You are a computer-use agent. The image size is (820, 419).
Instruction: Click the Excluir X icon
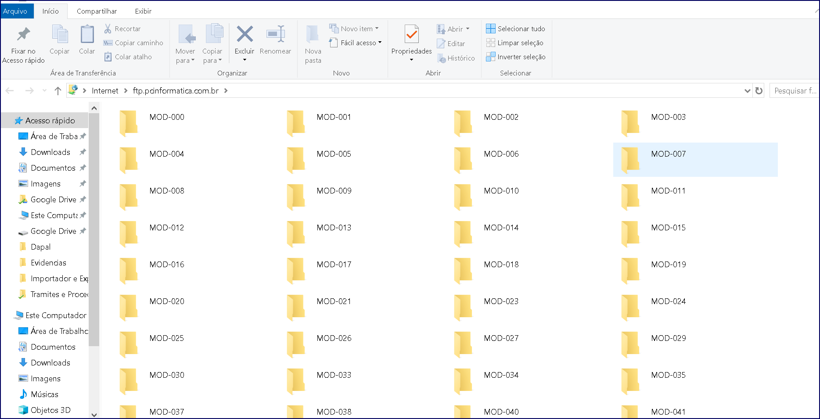tap(245, 34)
